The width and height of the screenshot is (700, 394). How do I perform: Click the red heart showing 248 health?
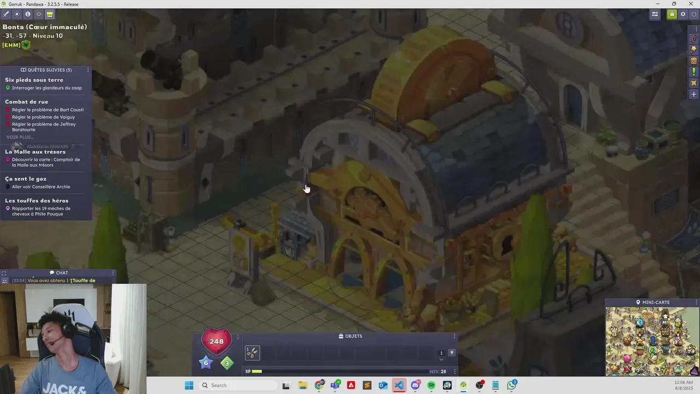pos(217,341)
